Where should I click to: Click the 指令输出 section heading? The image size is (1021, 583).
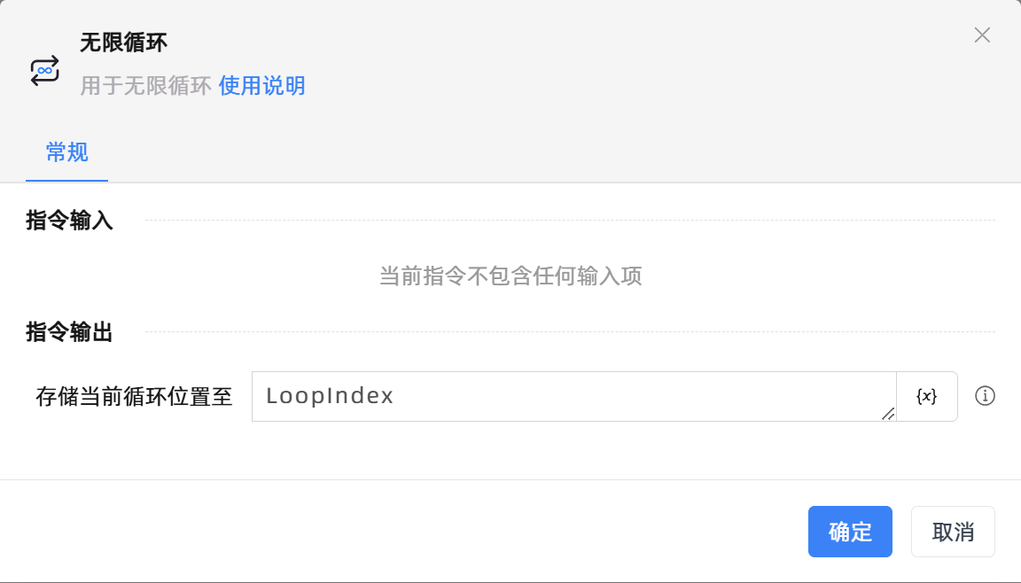70,332
